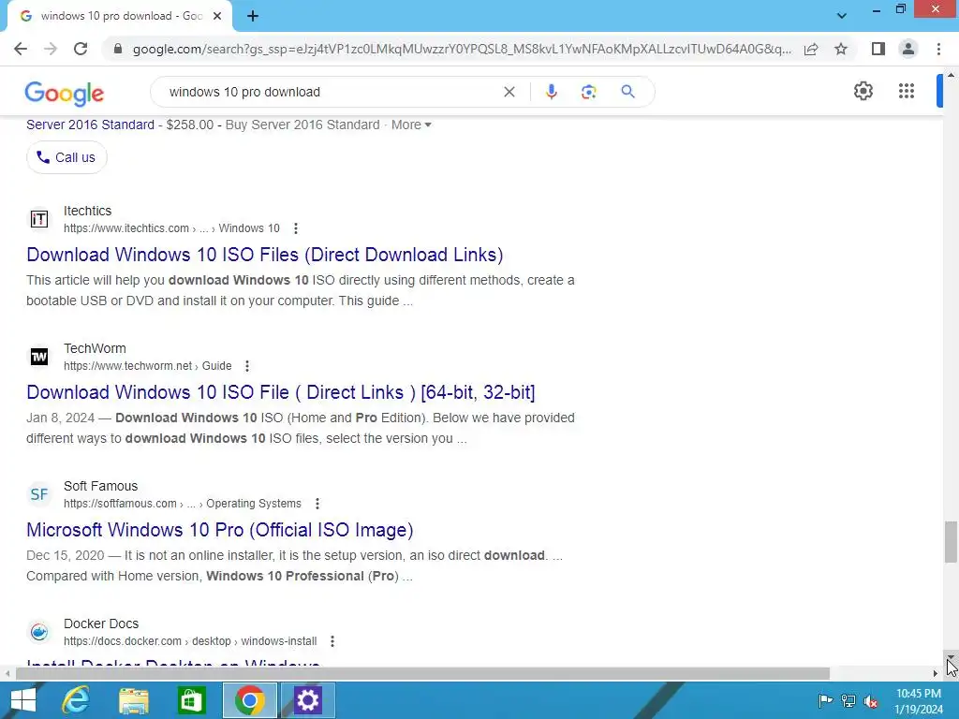The image size is (959, 719).
Task: Open File Explorer from taskbar
Action: pos(134,700)
